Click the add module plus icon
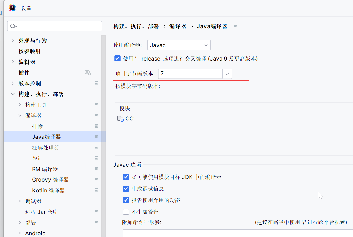The width and height of the screenshot is (353, 237). (121, 97)
